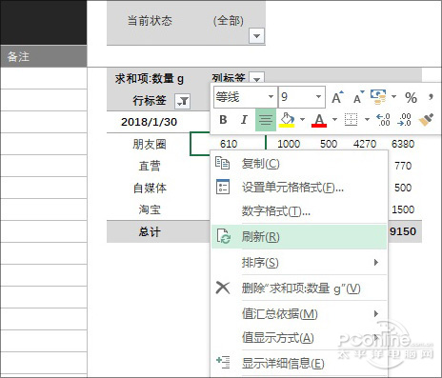This screenshot has height=378, width=442.
Task: Choose 删除"求和项:数量 g"(V) entry
Action: click(299, 288)
